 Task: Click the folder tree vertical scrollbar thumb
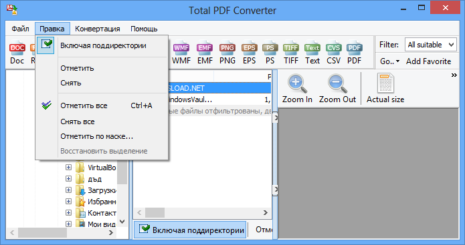122,172
